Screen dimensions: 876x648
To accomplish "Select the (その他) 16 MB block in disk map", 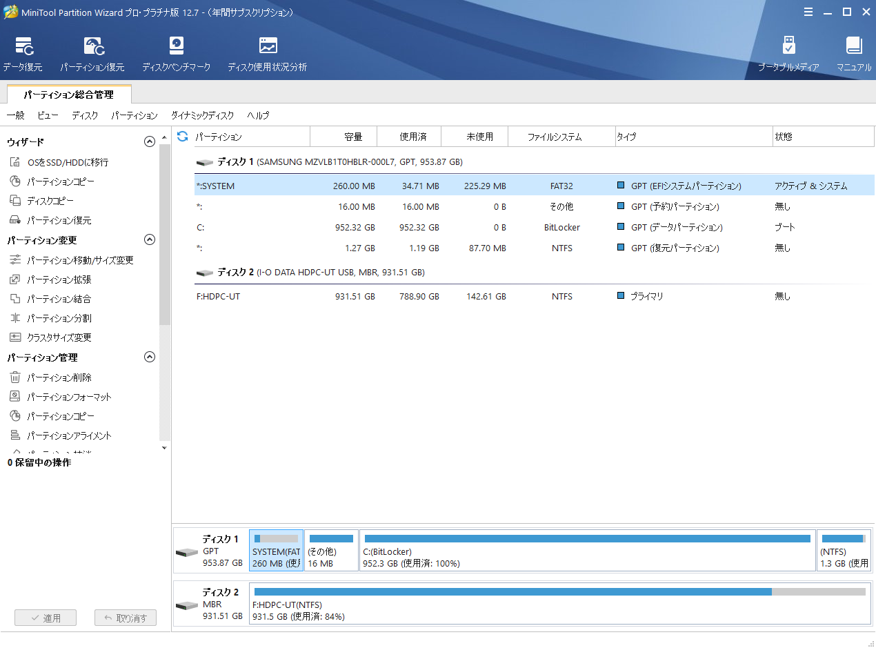I will point(331,550).
